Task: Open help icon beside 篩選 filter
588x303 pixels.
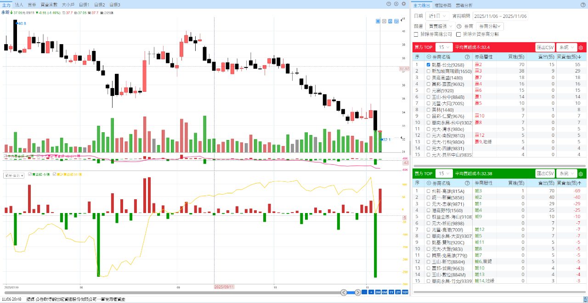Action: click(459, 26)
